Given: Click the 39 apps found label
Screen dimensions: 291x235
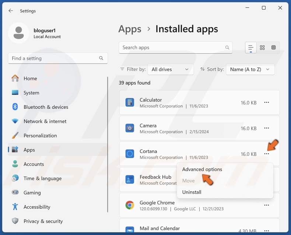Looking at the screenshot, I should click(x=134, y=83).
